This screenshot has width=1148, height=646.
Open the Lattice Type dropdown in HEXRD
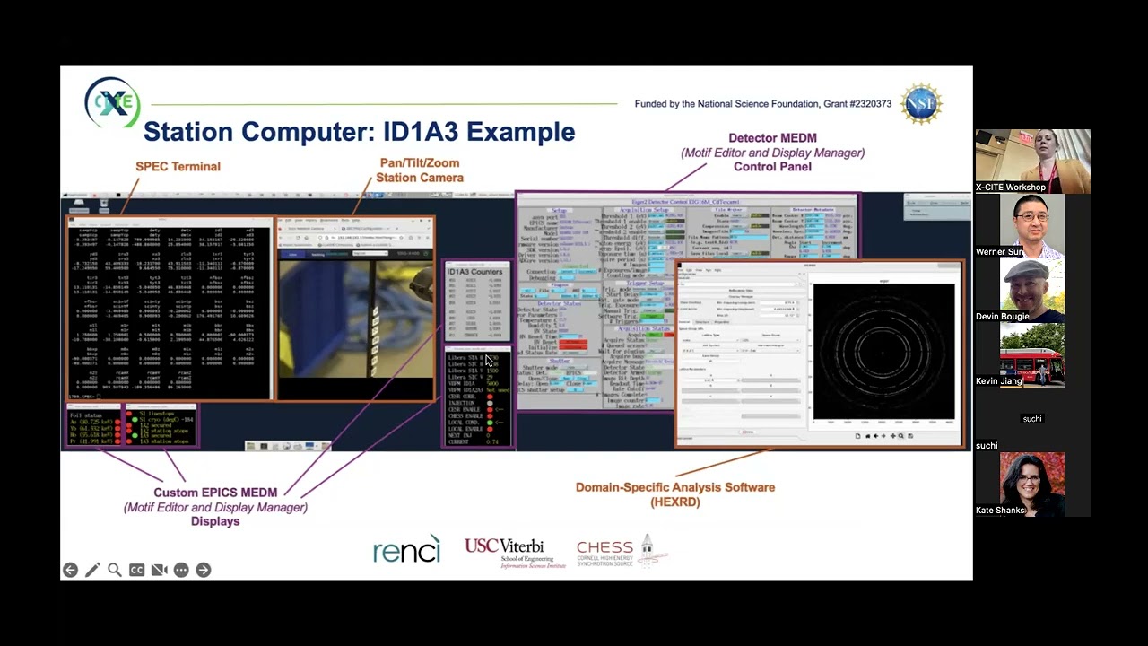710,340
